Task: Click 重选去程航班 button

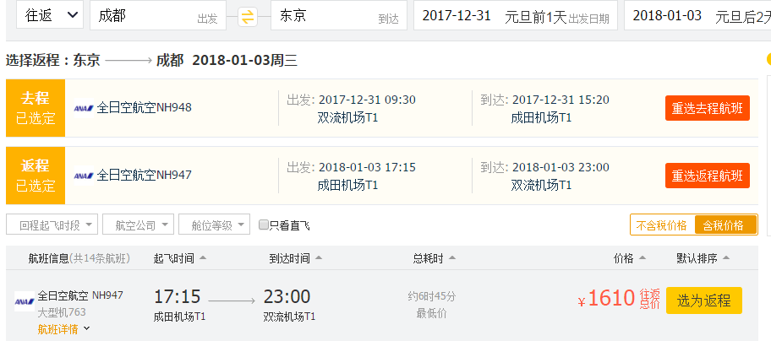Action: point(707,108)
